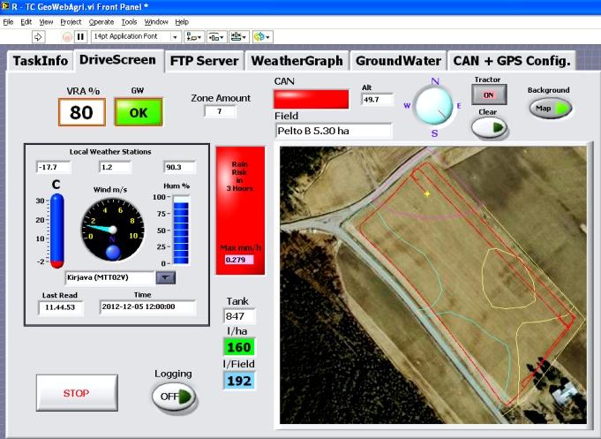Click the Abort Execution stop icon
The height and width of the screenshot is (439, 601).
[x=67, y=37]
